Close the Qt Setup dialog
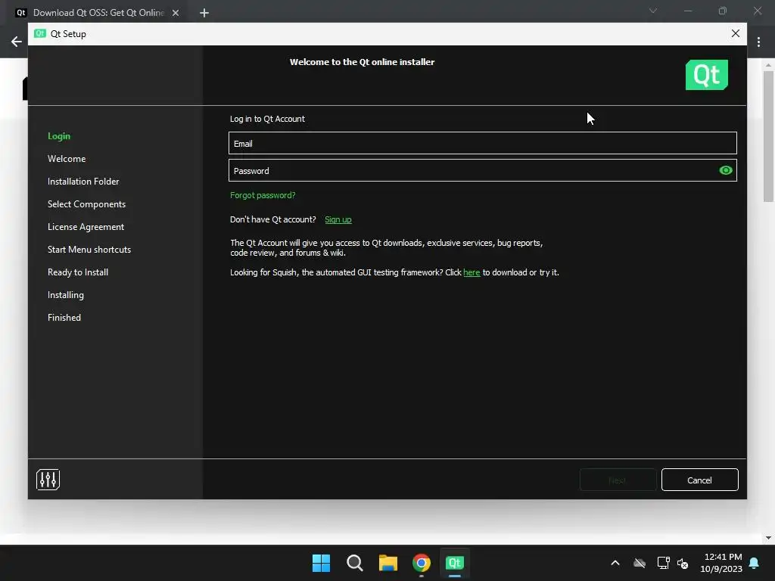The image size is (775, 581). coord(736,33)
